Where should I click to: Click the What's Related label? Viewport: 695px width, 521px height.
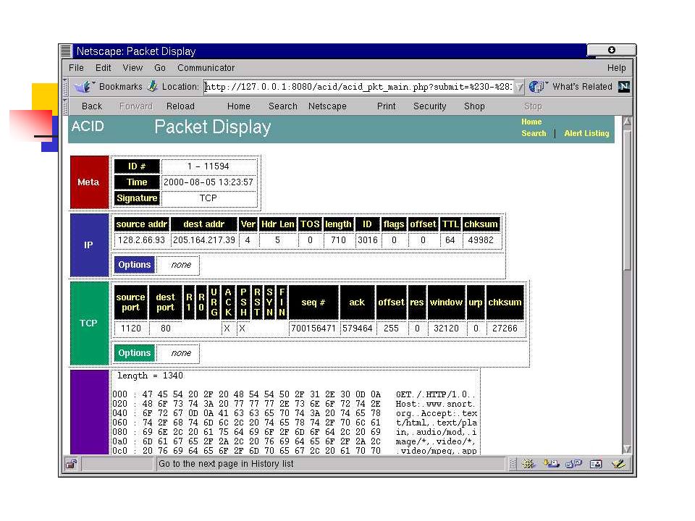click(582, 86)
